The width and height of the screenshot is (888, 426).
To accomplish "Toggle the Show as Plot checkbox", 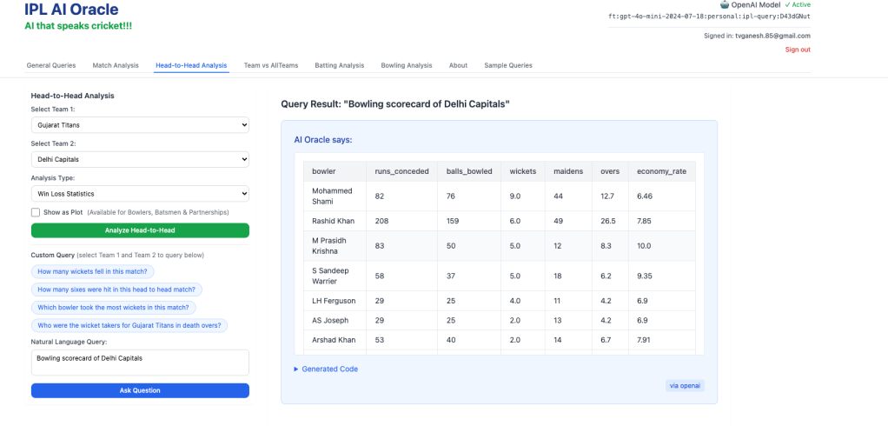I will click(x=36, y=212).
